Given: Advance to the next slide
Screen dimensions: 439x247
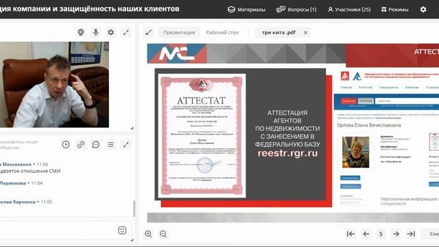Looking at the screenshot, I should tap(396, 234).
